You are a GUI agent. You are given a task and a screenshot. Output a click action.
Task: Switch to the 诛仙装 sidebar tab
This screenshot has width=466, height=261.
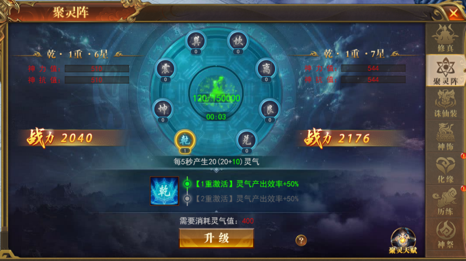click(x=445, y=103)
